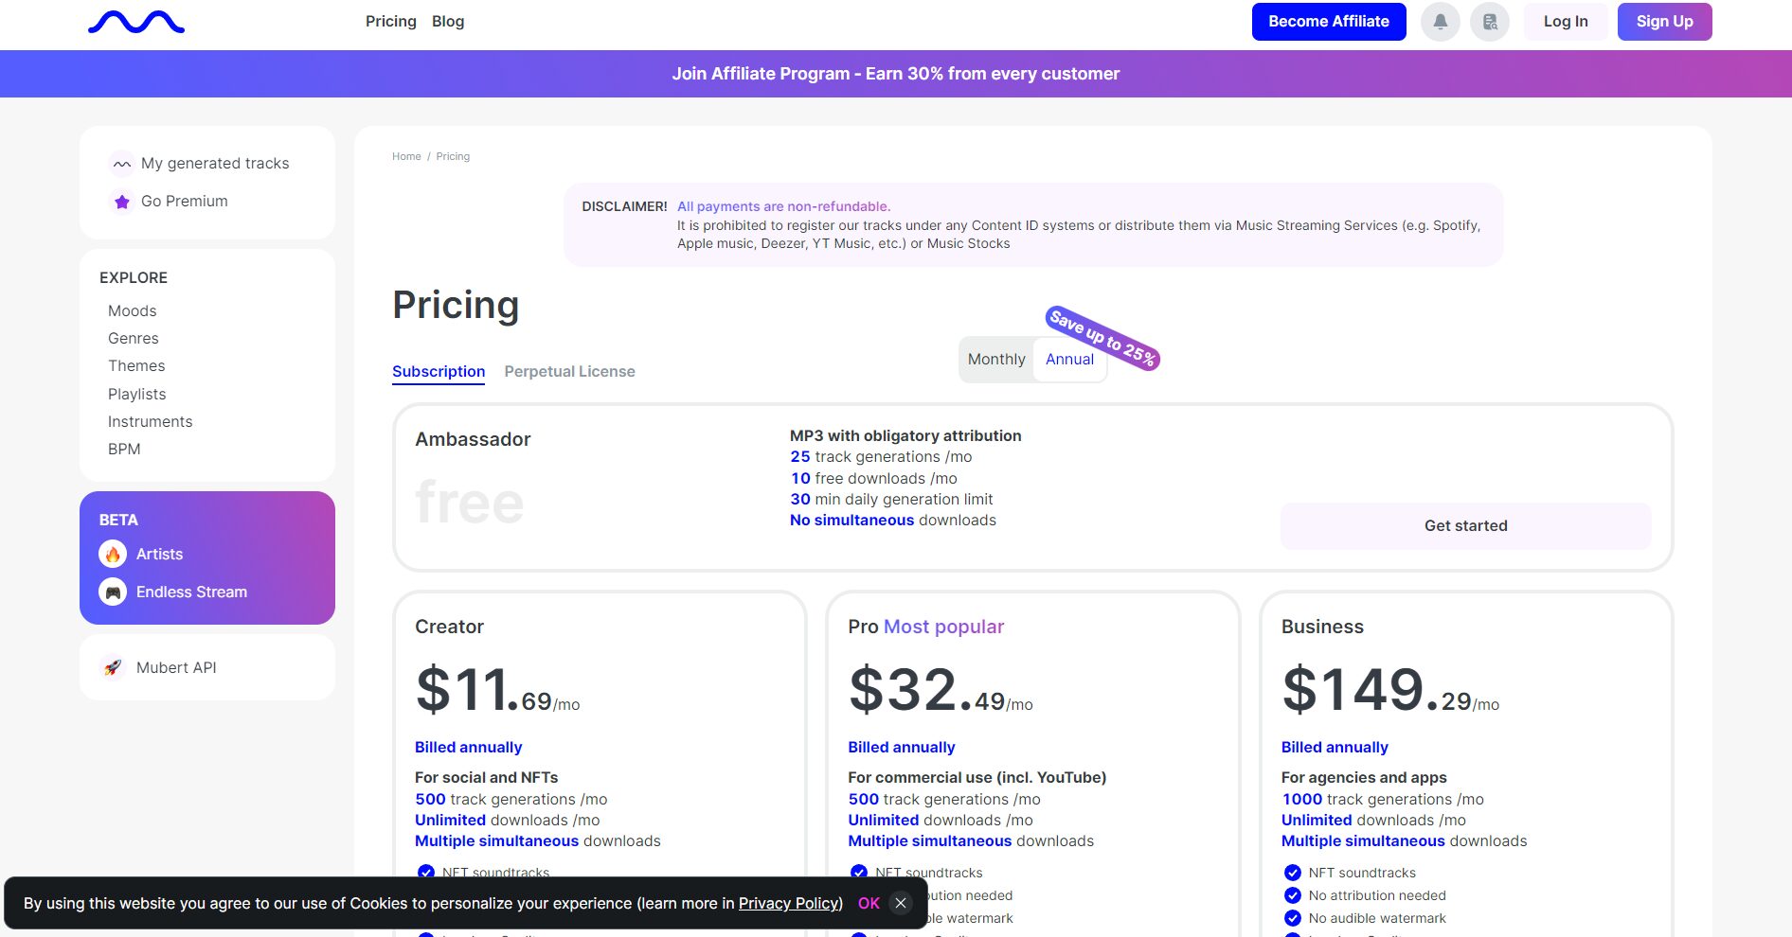Viewport: 1792px width, 937px height.
Task: Open the Privacy Policy link
Action: pyautogui.click(x=789, y=903)
